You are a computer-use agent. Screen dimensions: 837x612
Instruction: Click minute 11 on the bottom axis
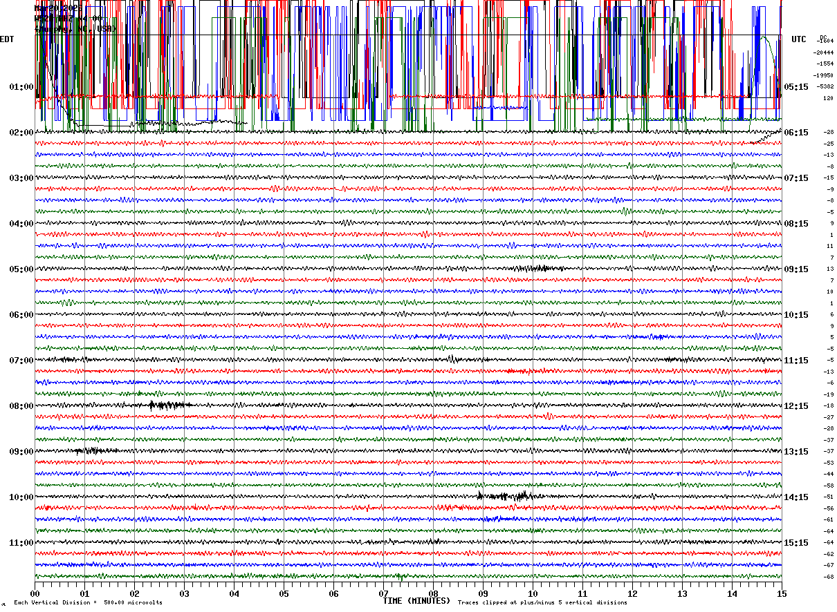coord(582,593)
